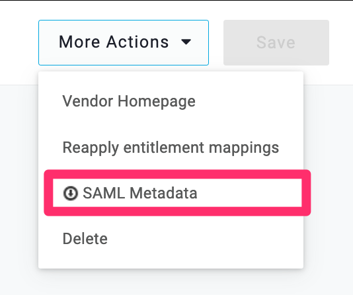Click the "More Actions" text label
Screen dimensions: 353x295
pyautogui.click(x=114, y=42)
